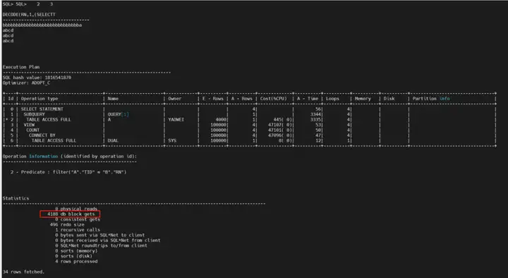Click the '445( 0)' cost cell

click(x=282, y=119)
